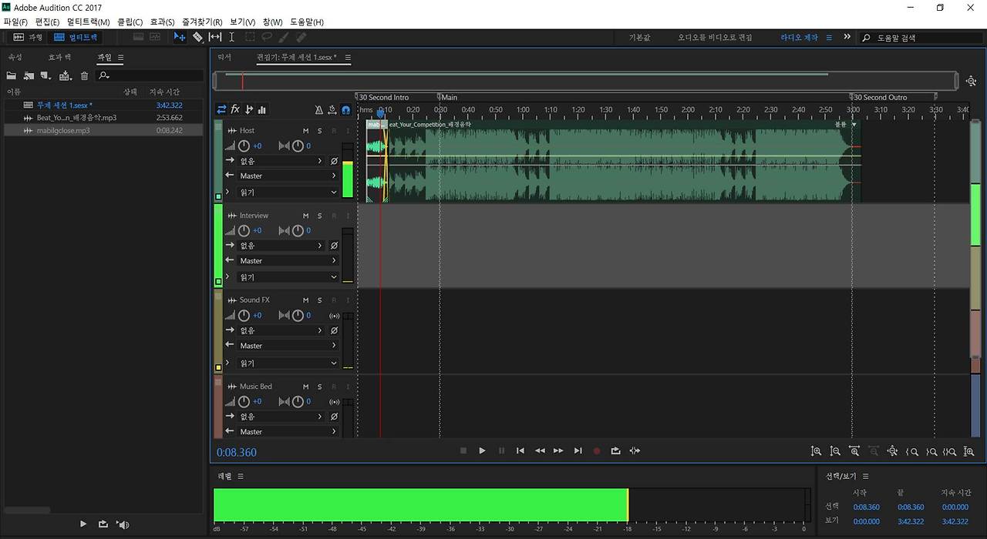Solo the Interview track

point(319,216)
